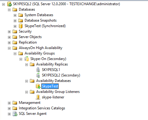The image size is (148, 120).
Task: Select the Management label
Action: pyautogui.click(x=29, y=103)
